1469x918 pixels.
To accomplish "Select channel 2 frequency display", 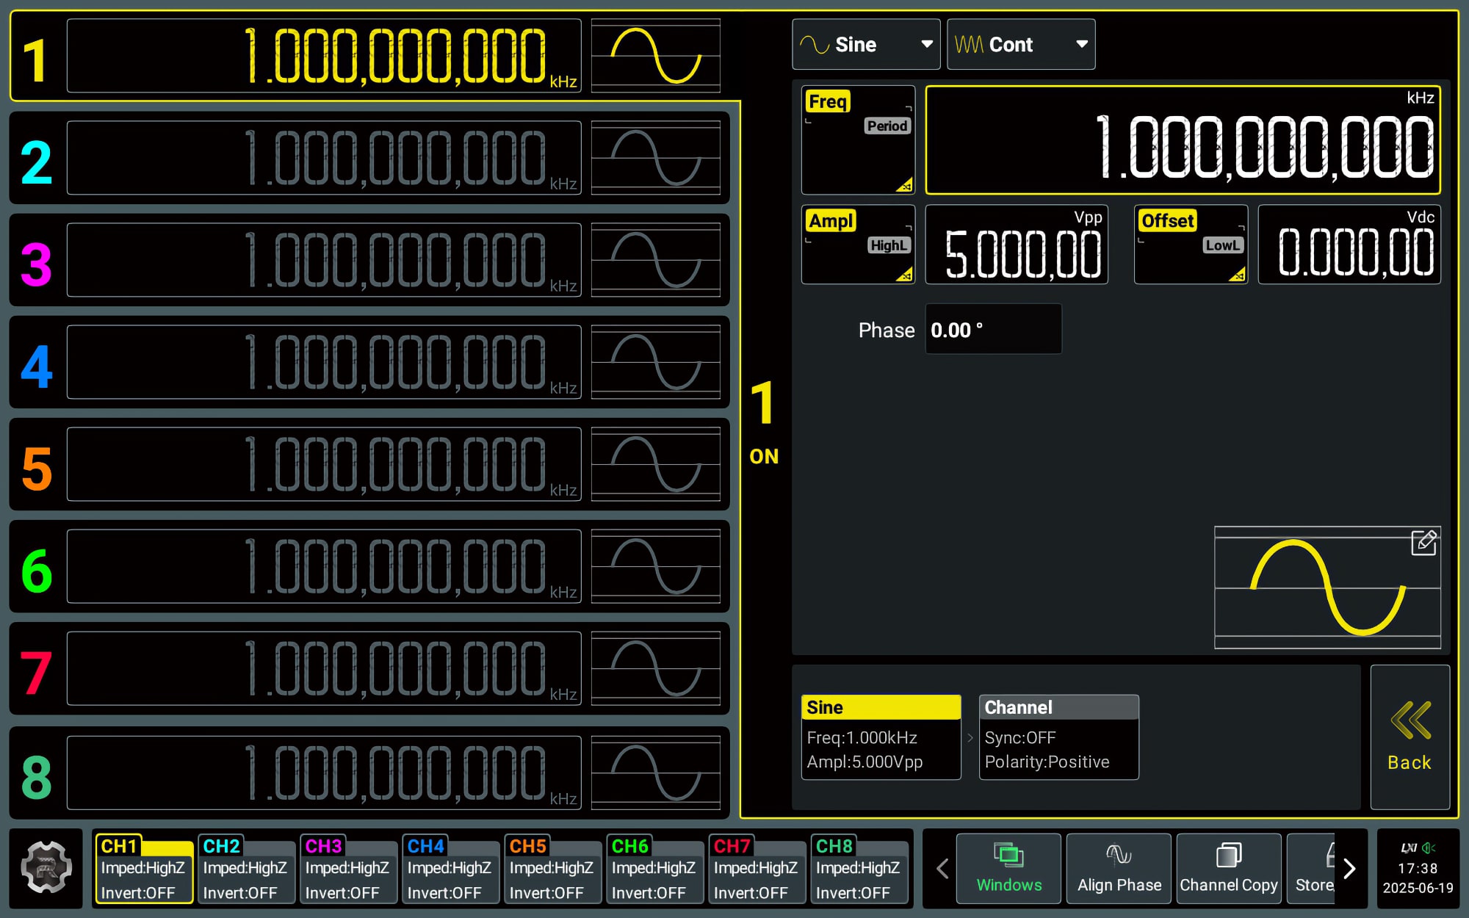I will [324, 158].
